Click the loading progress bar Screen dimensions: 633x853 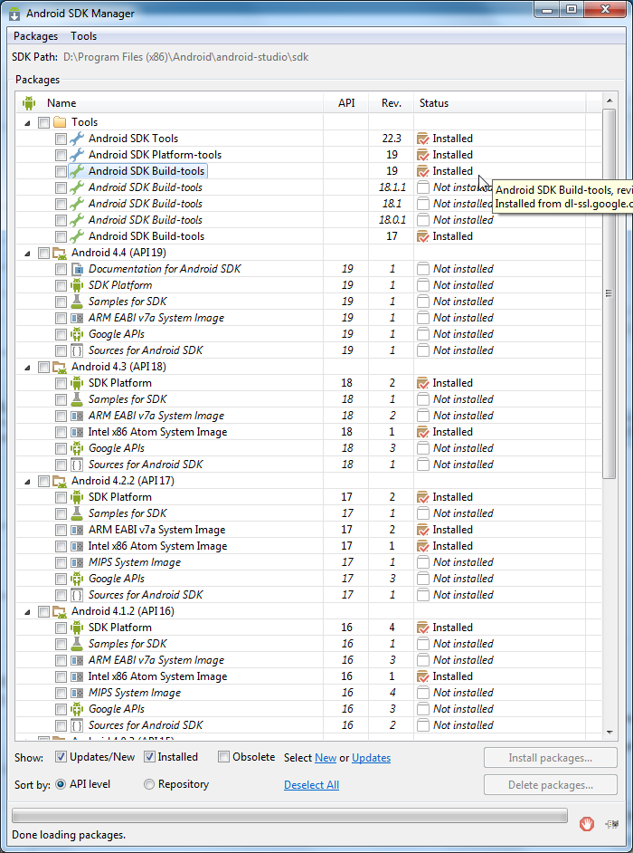pos(289,815)
